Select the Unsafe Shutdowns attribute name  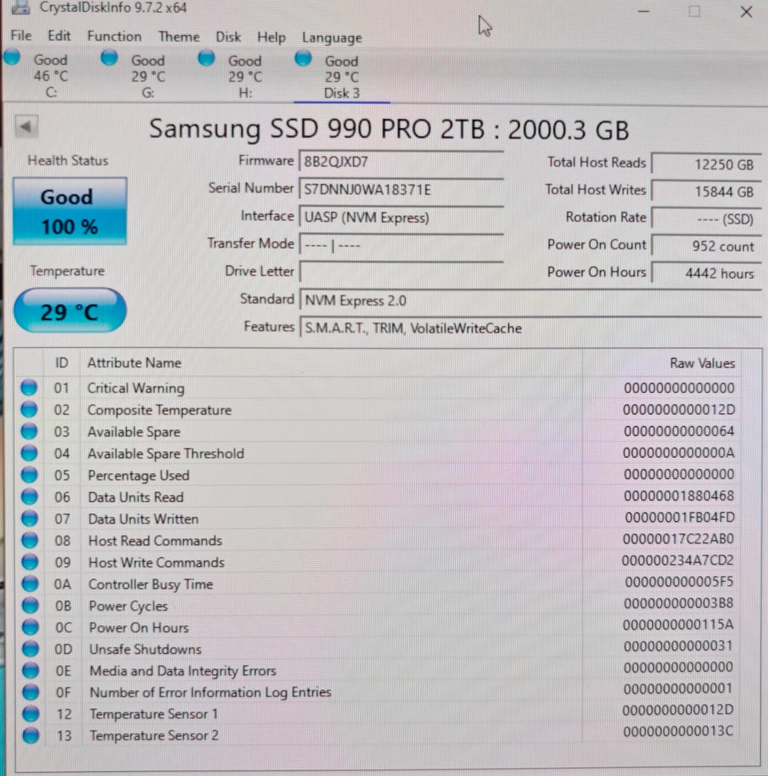pos(145,649)
